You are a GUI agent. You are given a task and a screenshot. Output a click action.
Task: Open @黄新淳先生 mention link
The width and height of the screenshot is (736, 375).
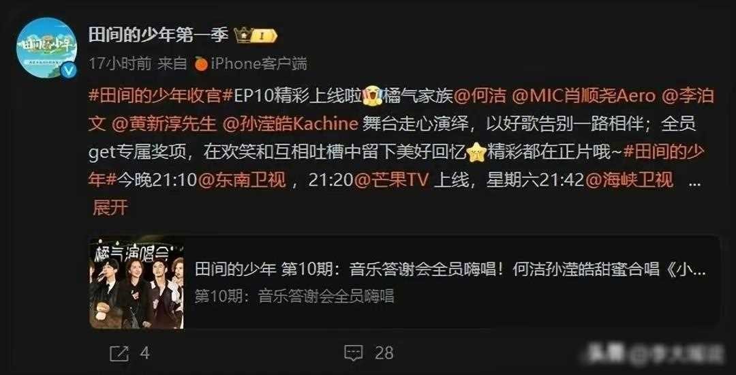pos(164,124)
